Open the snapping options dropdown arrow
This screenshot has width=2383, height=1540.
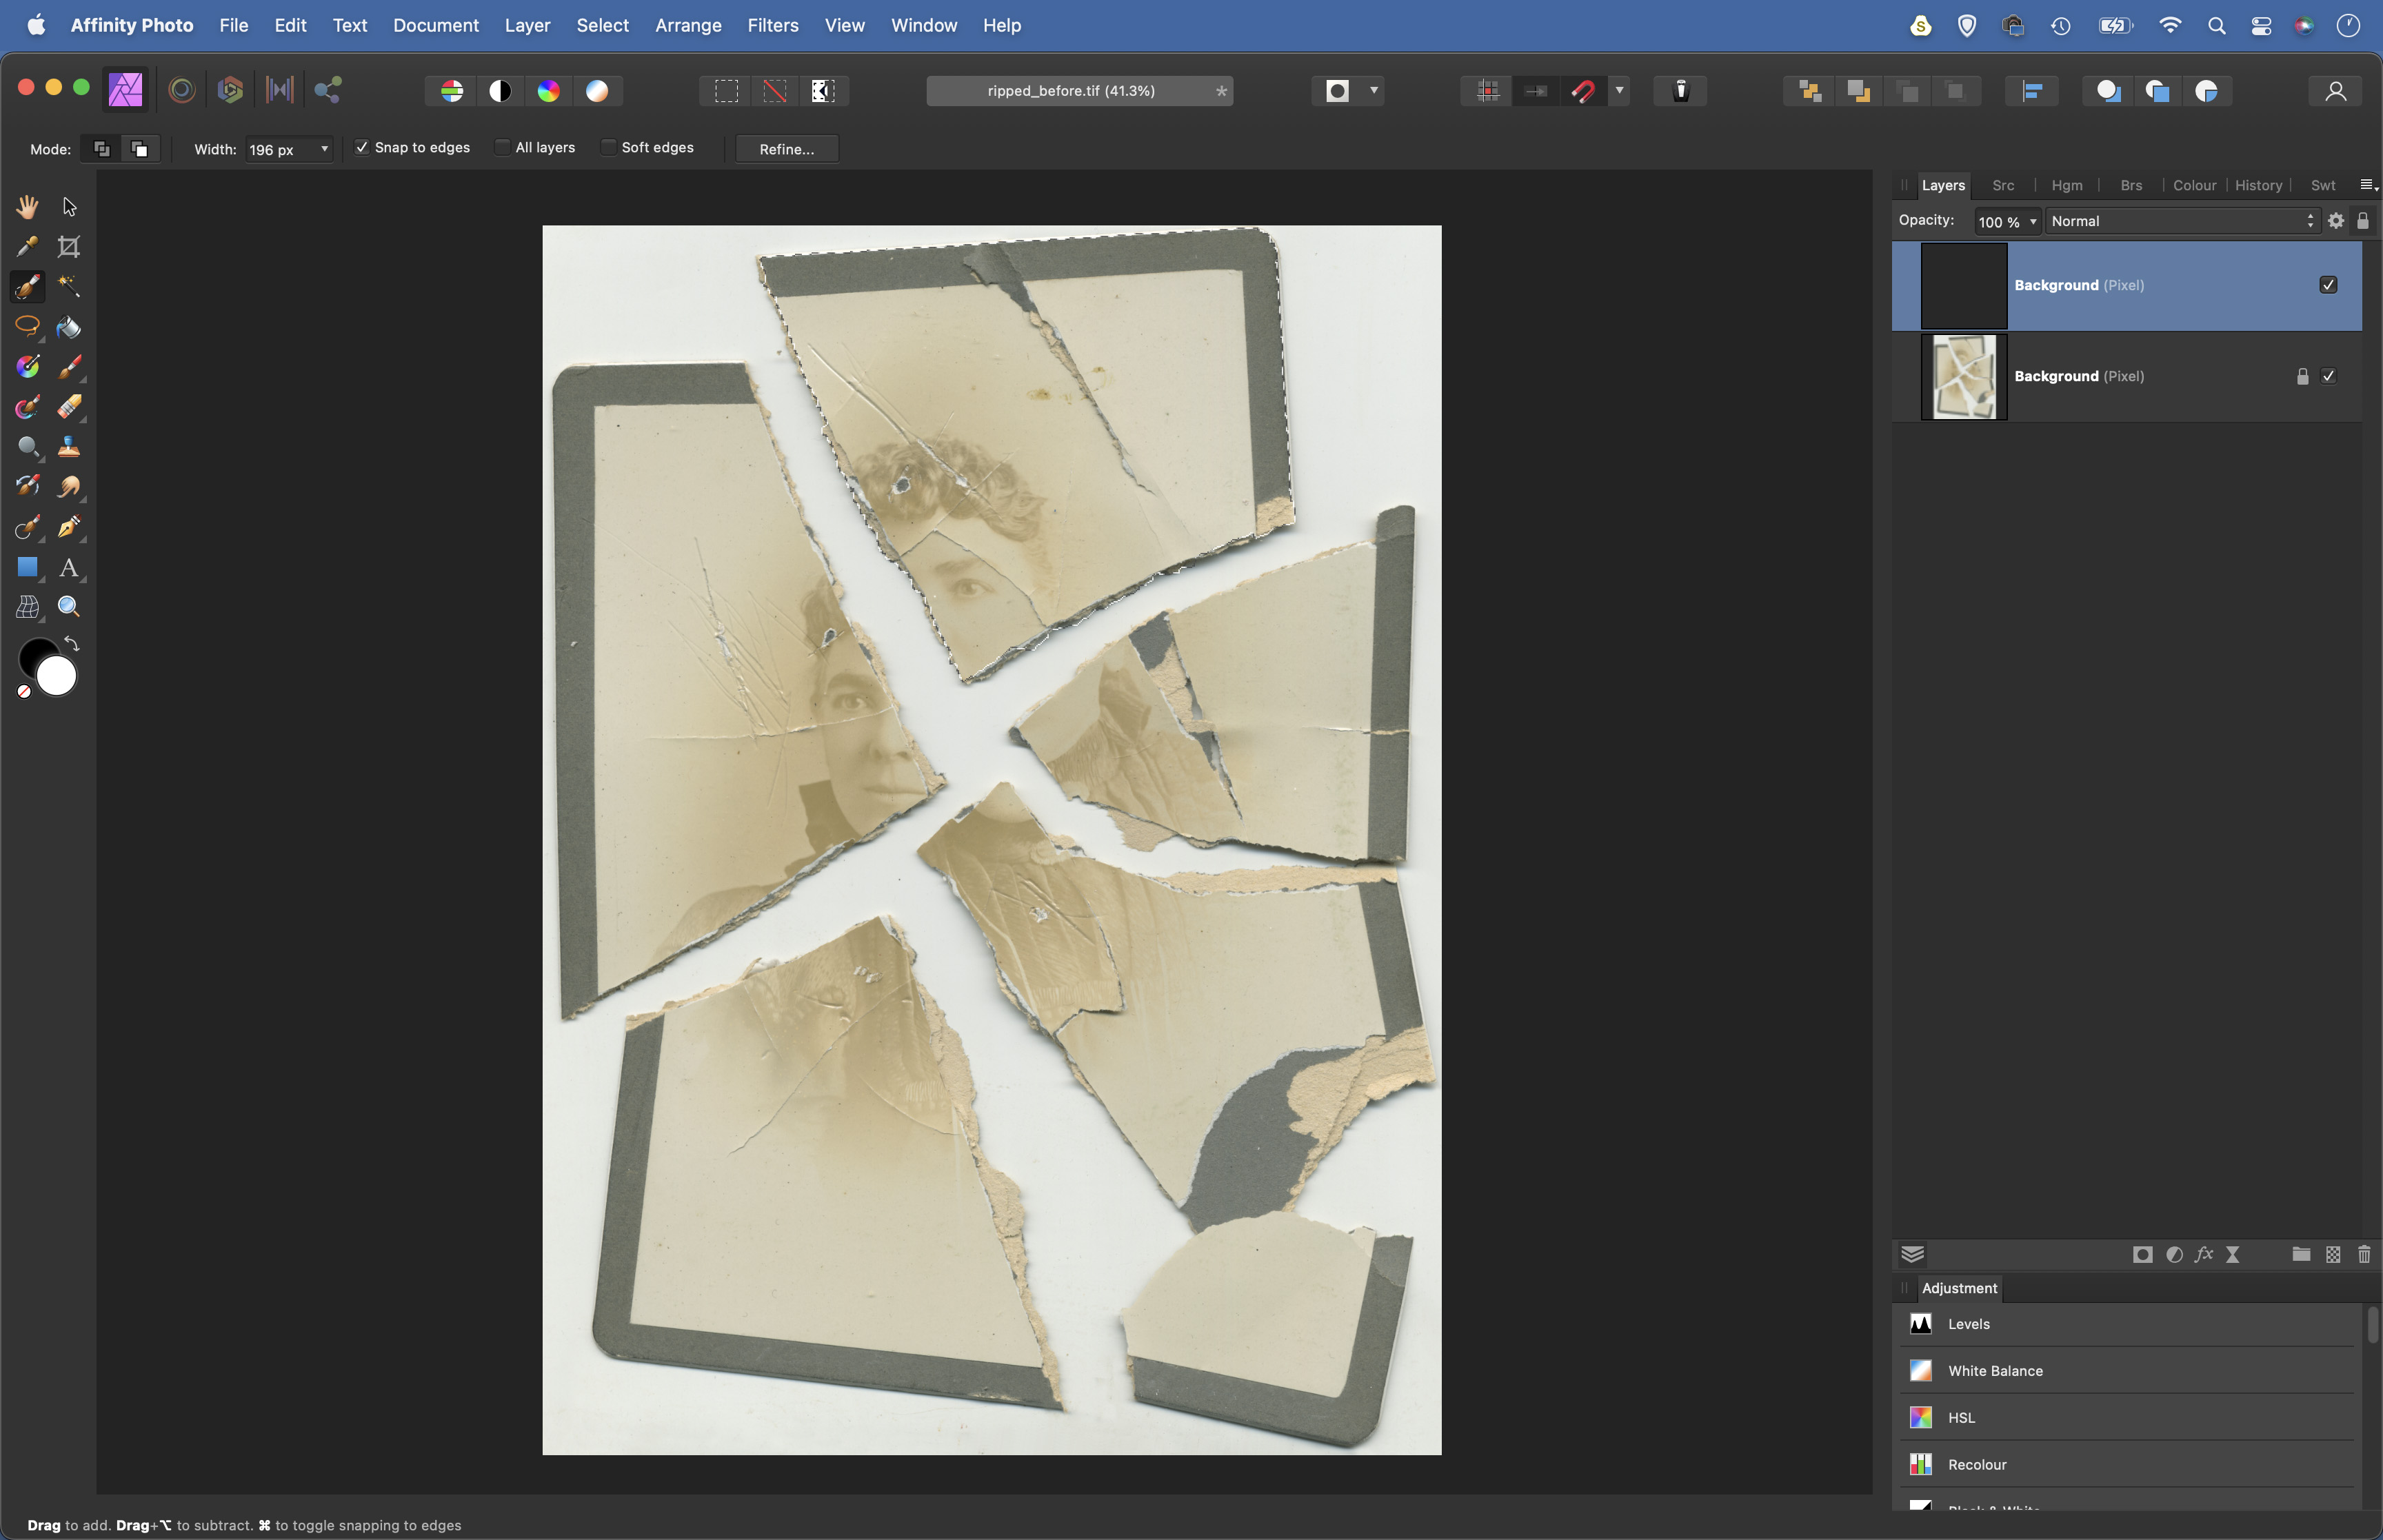(x=1619, y=91)
